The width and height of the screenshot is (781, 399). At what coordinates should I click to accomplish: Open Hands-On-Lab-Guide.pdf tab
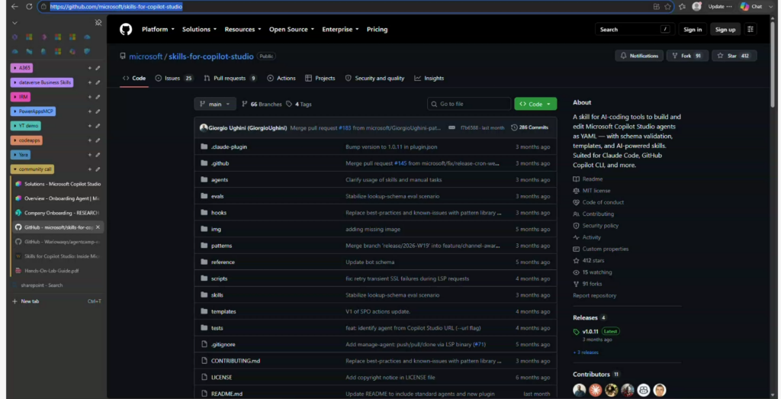click(x=58, y=271)
